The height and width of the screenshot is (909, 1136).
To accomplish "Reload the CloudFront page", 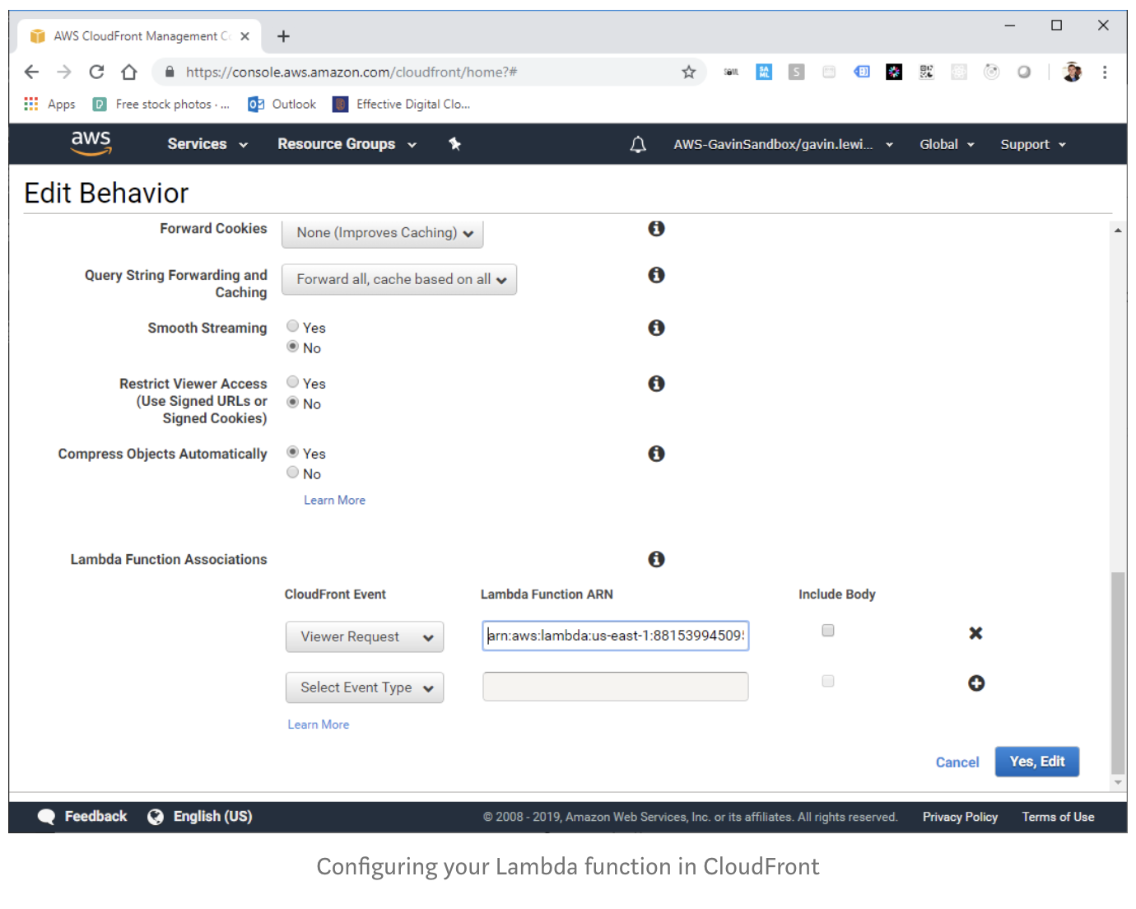I will click(96, 72).
